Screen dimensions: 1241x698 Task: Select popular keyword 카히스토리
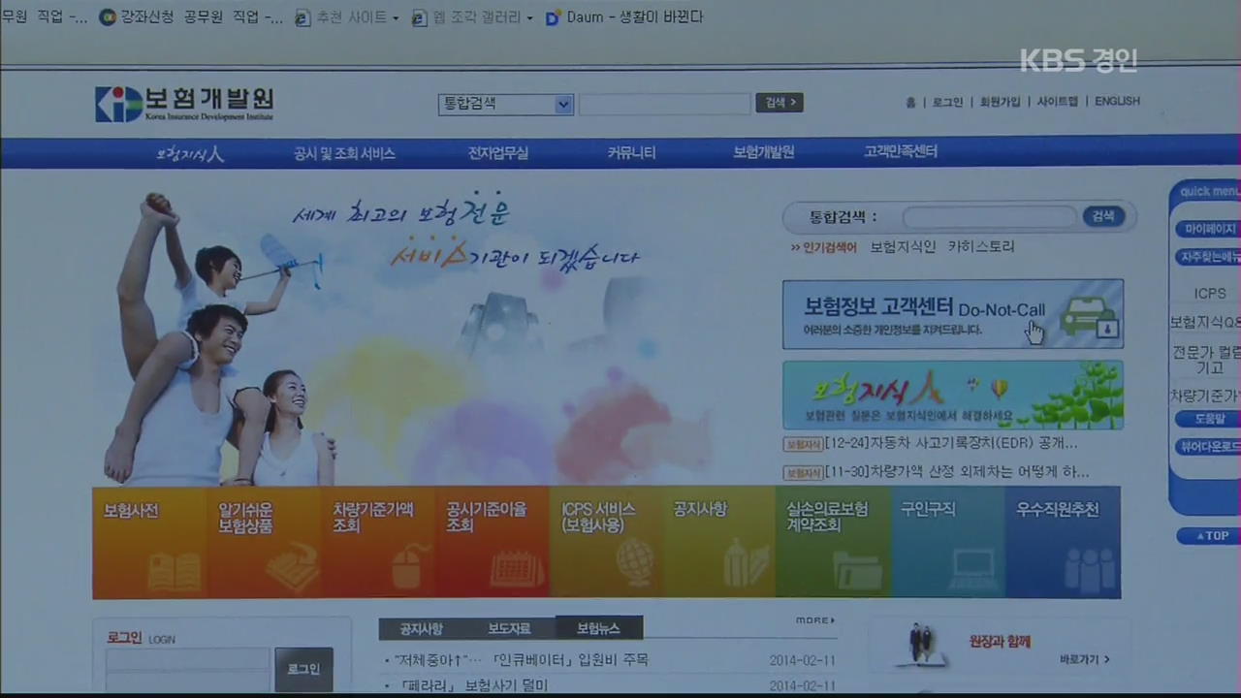point(981,247)
